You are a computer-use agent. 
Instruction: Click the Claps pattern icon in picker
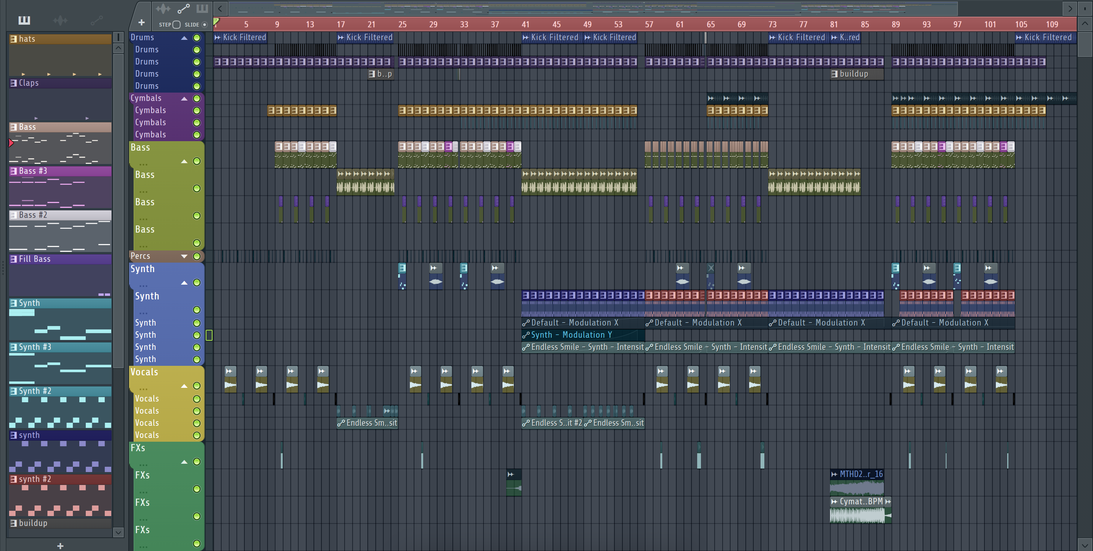point(14,83)
